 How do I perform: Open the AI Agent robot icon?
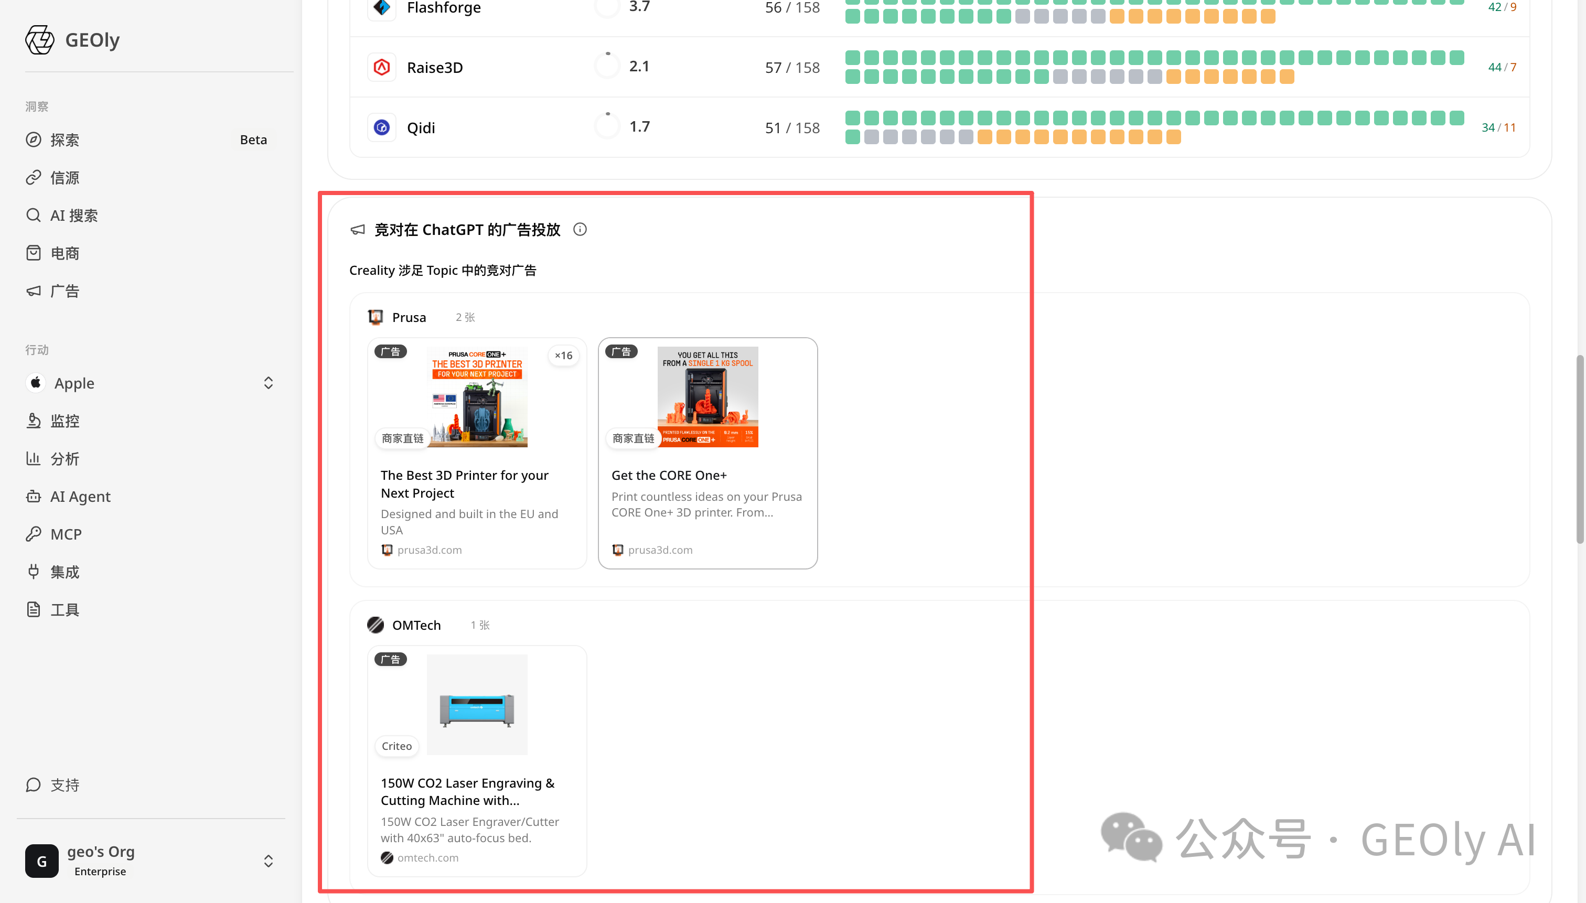click(x=34, y=496)
